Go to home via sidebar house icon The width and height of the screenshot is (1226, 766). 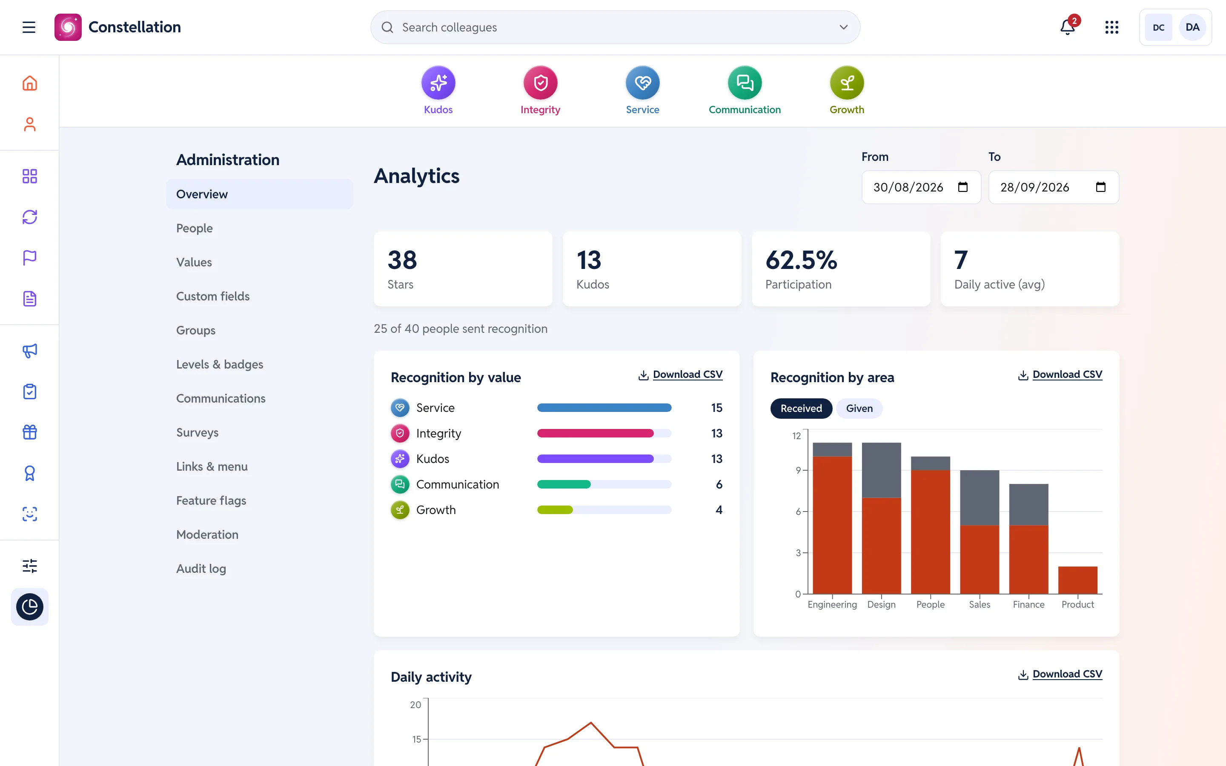(x=30, y=83)
